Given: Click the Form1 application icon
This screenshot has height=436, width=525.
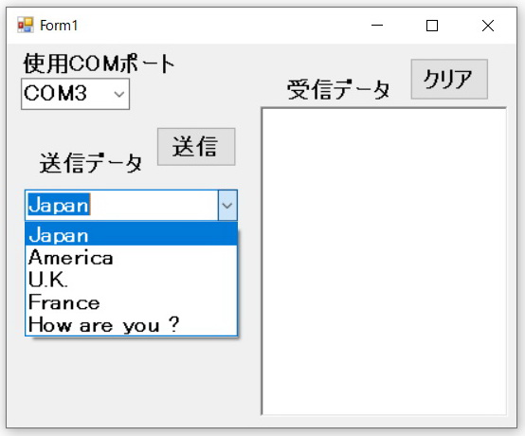Looking at the screenshot, I should pyautogui.click(x=26, y=25).
